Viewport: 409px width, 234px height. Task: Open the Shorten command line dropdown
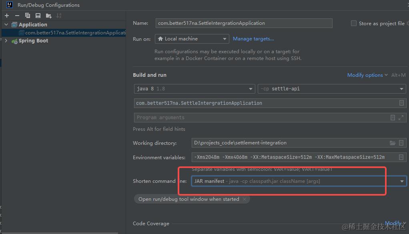coord(402,181)
